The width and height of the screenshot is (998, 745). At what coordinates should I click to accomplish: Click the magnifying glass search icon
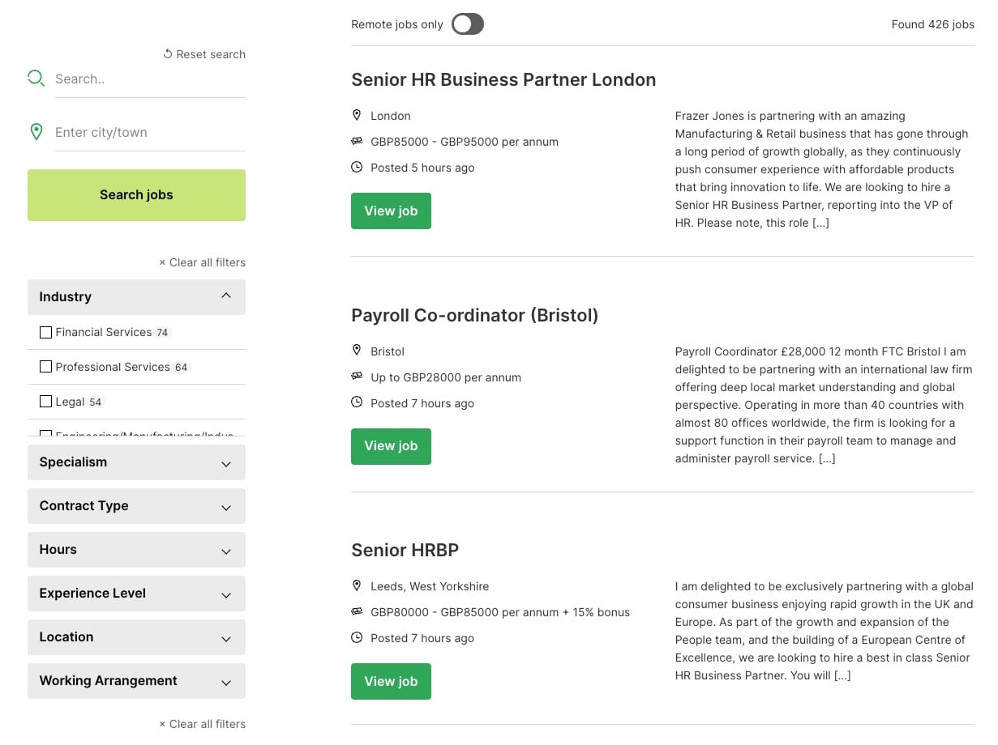pos(36,79)
